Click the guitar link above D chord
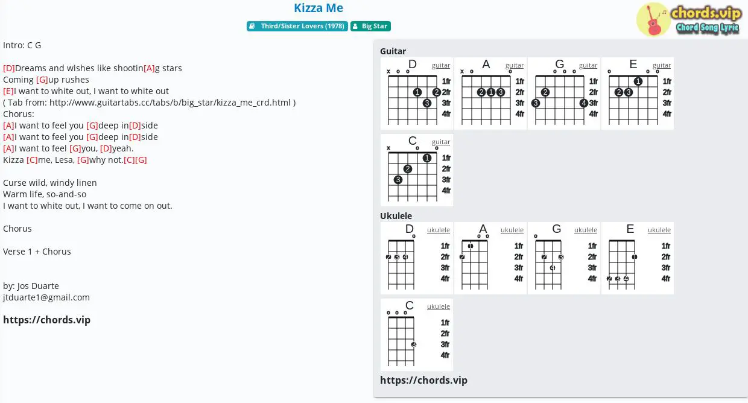The image size is (748, 403). coord(441,65)
